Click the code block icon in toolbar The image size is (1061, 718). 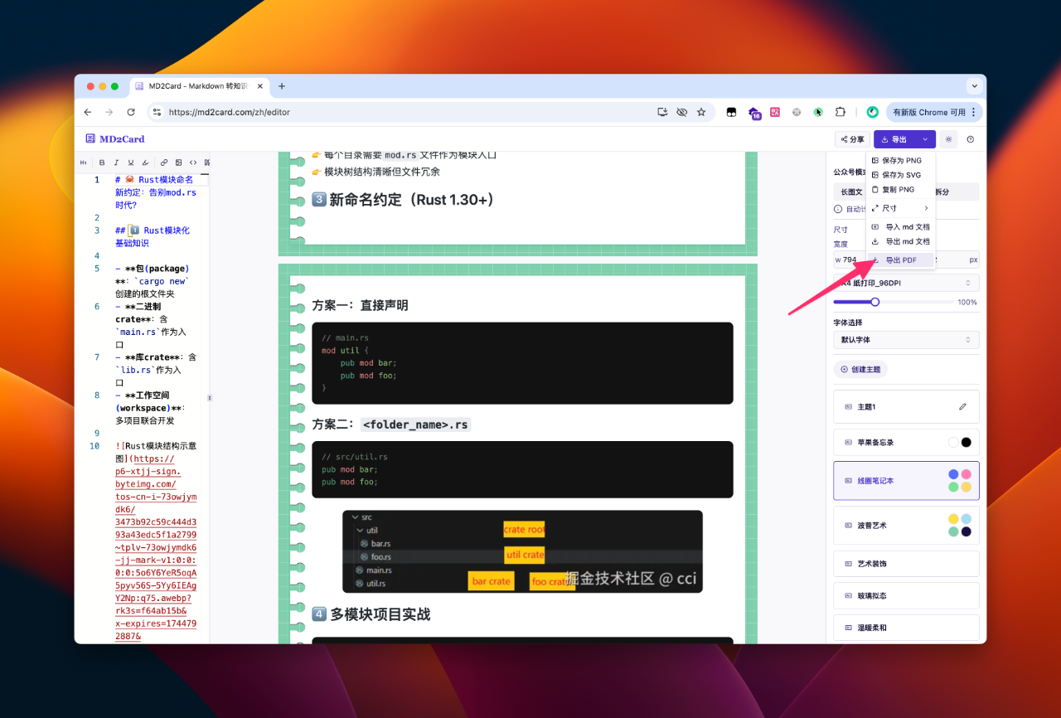193,163
